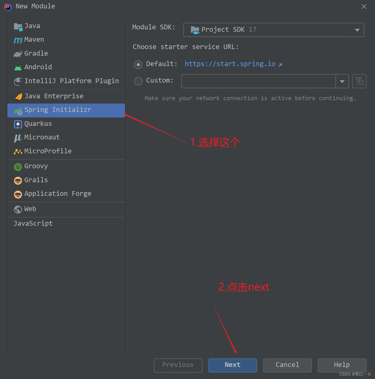Select the Micronaut framework

pyautogui.click(x=42, y=137)
